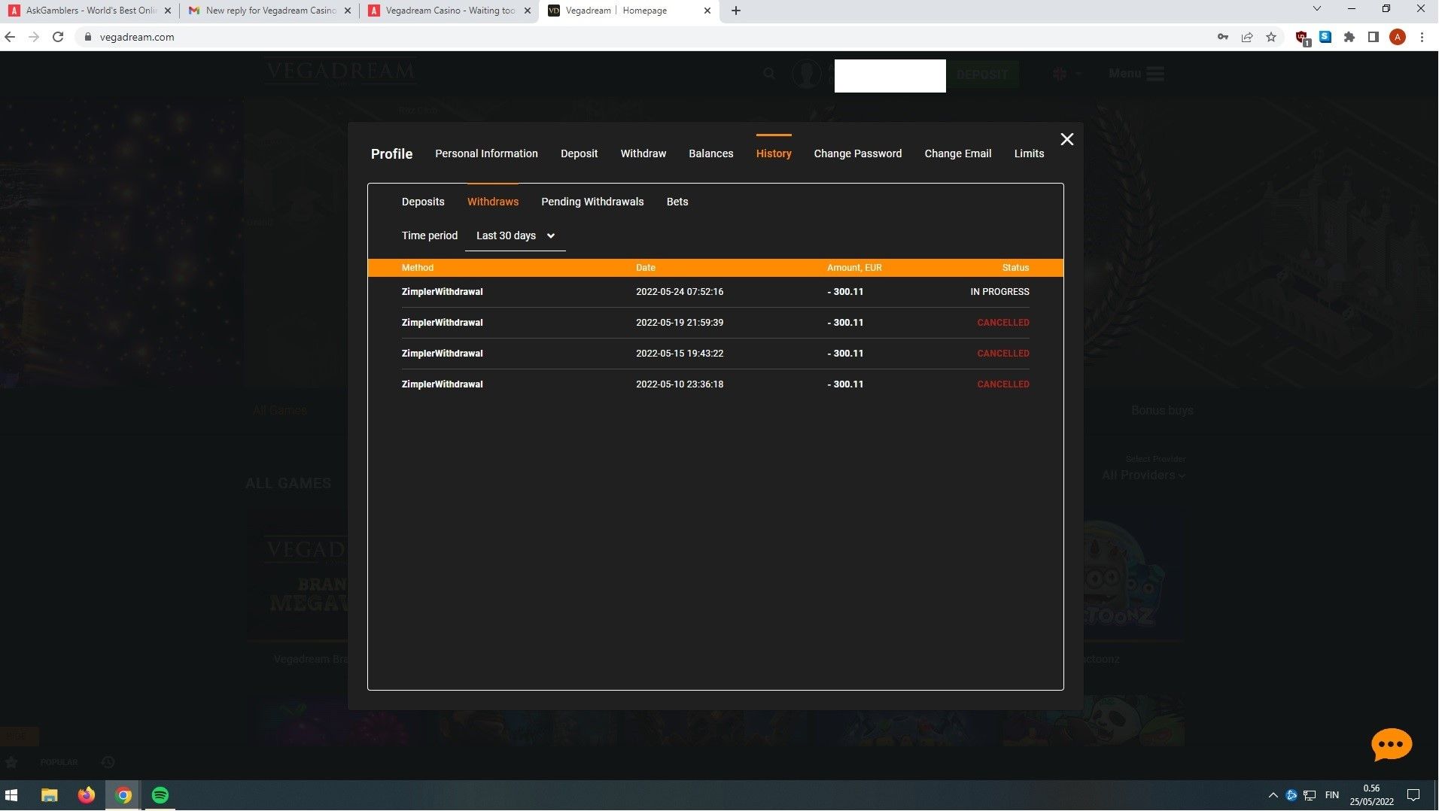Click CANCELLED status of 2022-05-15 withdrawal
This screenshot has width=1439, height=811.
pyautogui.click(x=1003, y=354)
